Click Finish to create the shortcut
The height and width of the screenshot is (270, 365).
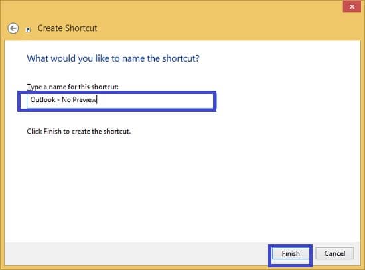click(291, 253)
